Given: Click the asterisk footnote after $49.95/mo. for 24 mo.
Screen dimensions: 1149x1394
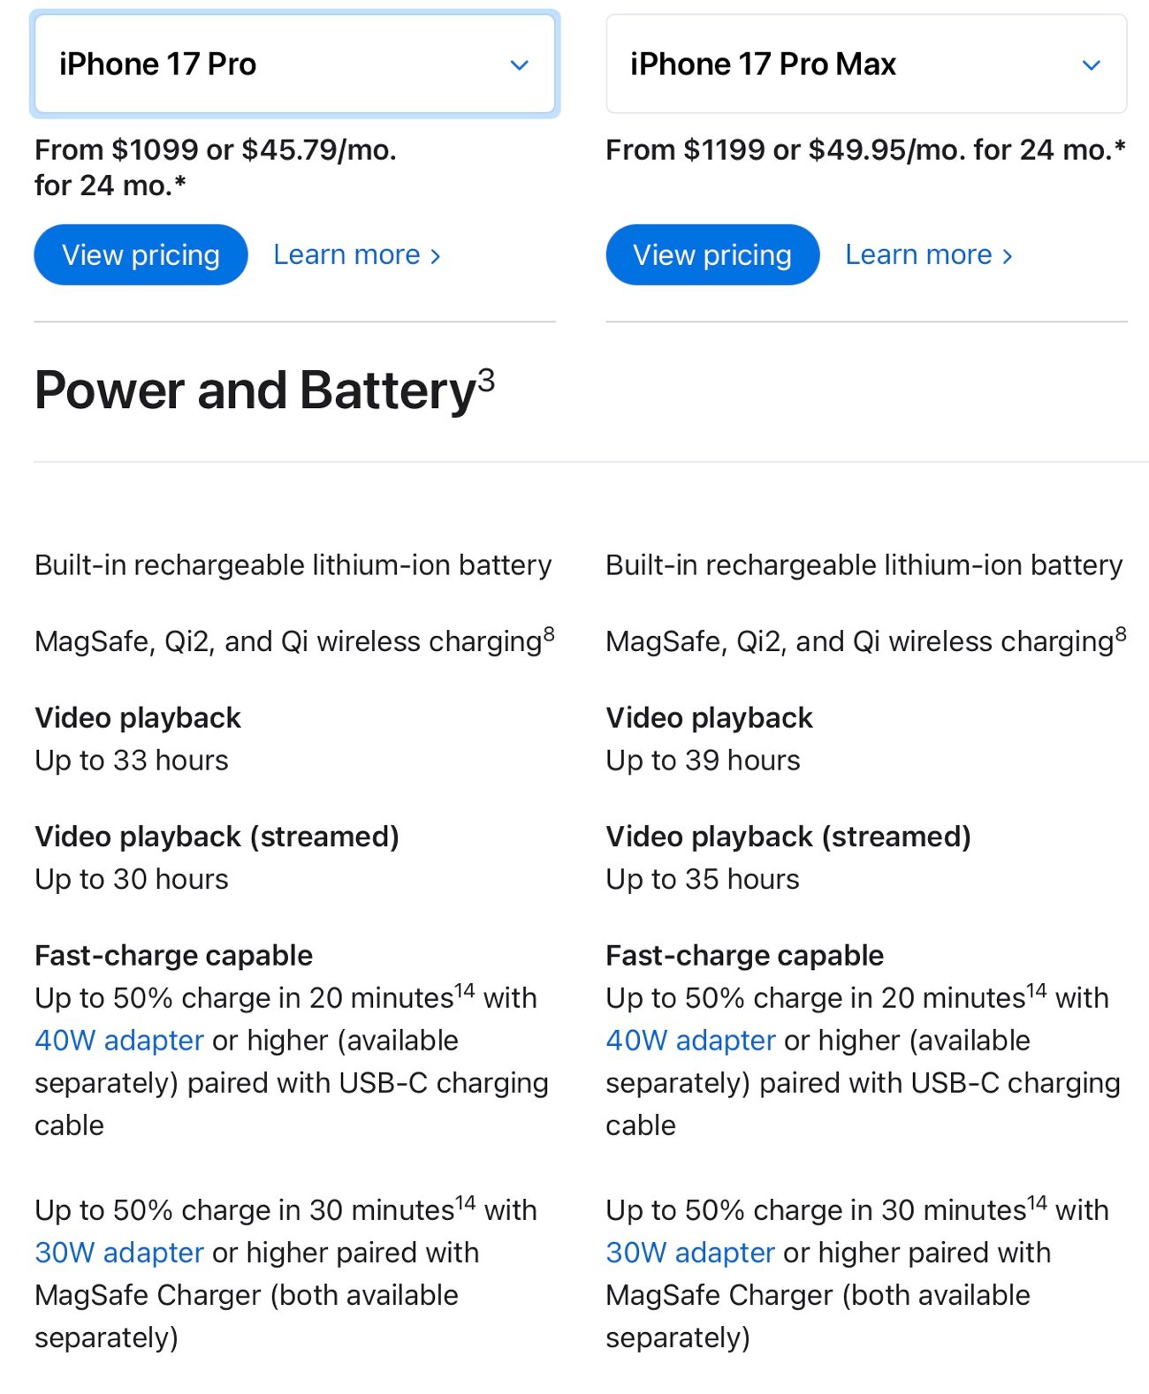Looking at the screenshot, I should coord(1120,147).
